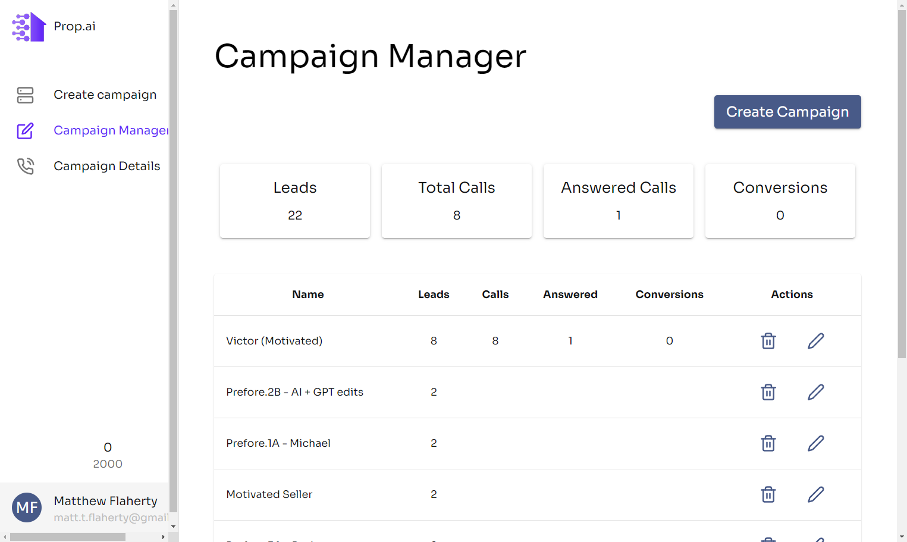Select the Prefore.1A - Michael campaign name
Image resolution: width=907 pixels, height=542 pixels.
tap(278, 443)
